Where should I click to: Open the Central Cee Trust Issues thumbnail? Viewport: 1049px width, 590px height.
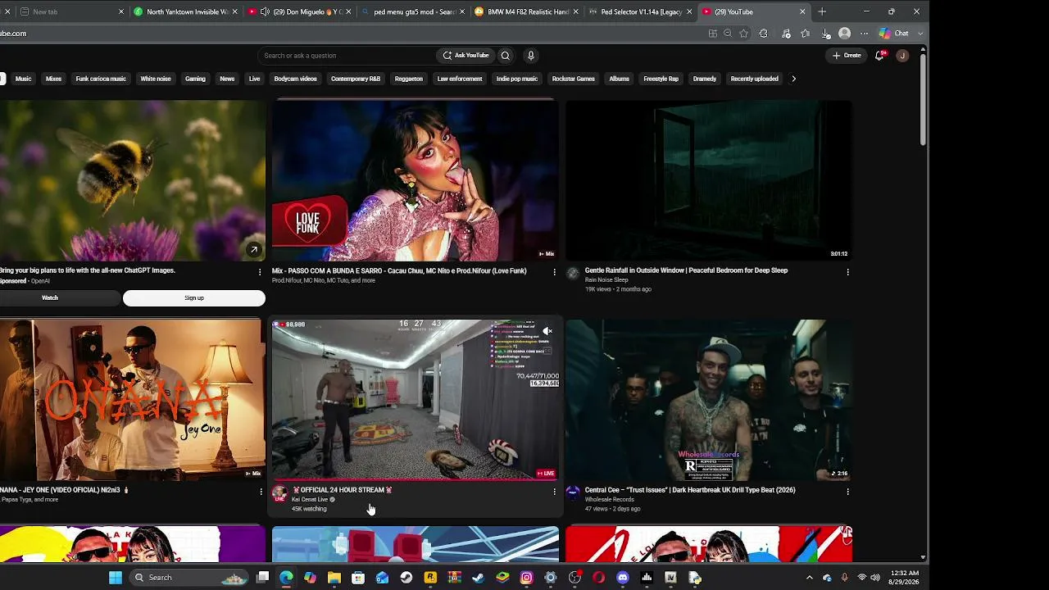coord(708,400)
